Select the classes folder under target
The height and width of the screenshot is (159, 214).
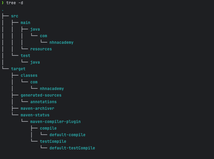pos(29,75)
